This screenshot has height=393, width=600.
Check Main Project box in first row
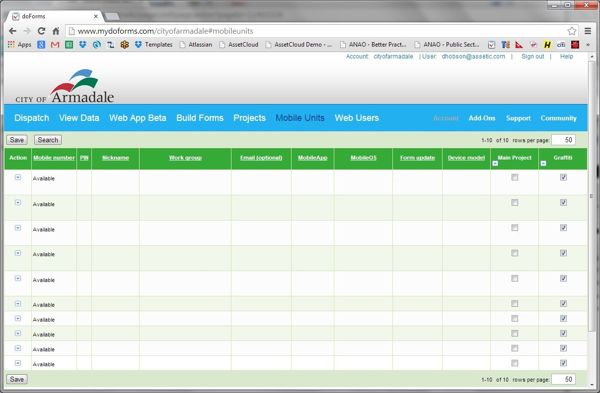coord(515,177)
